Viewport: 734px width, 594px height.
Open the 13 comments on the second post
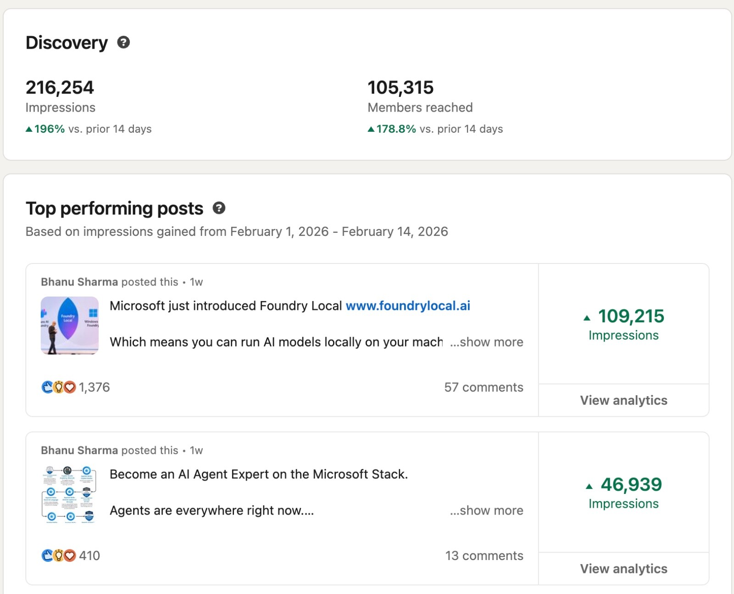[x=484, y=556]
